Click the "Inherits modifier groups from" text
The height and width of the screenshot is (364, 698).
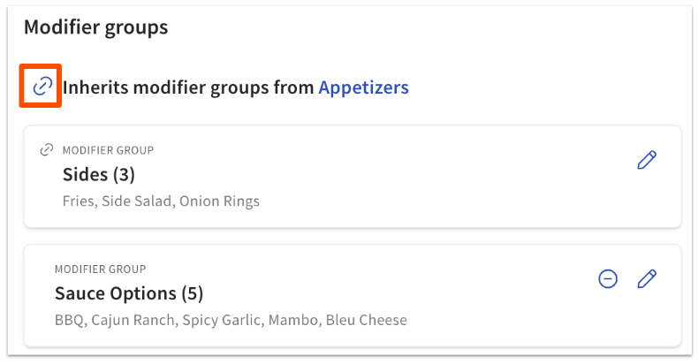188,87
